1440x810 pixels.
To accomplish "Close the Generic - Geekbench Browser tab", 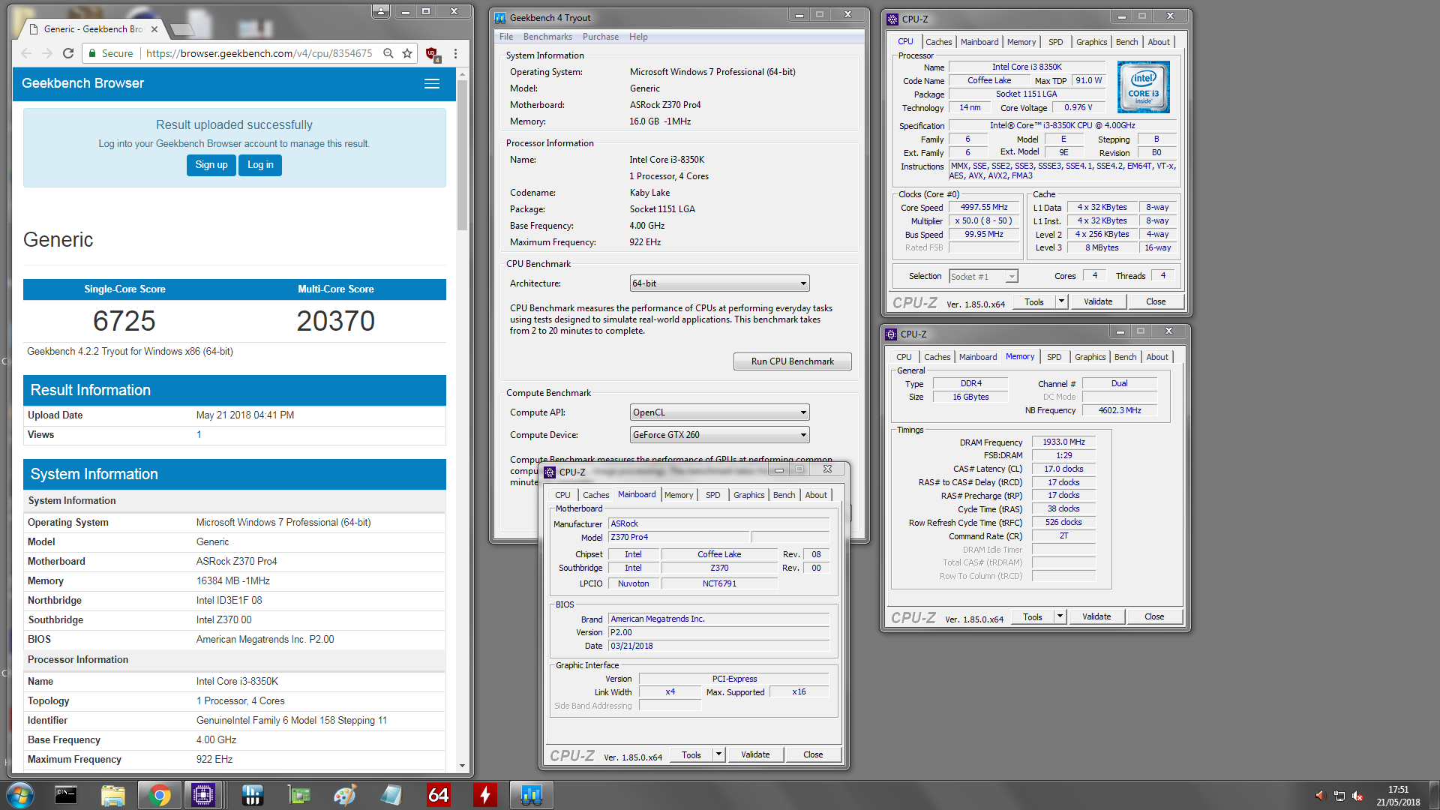I will (154, 29).
